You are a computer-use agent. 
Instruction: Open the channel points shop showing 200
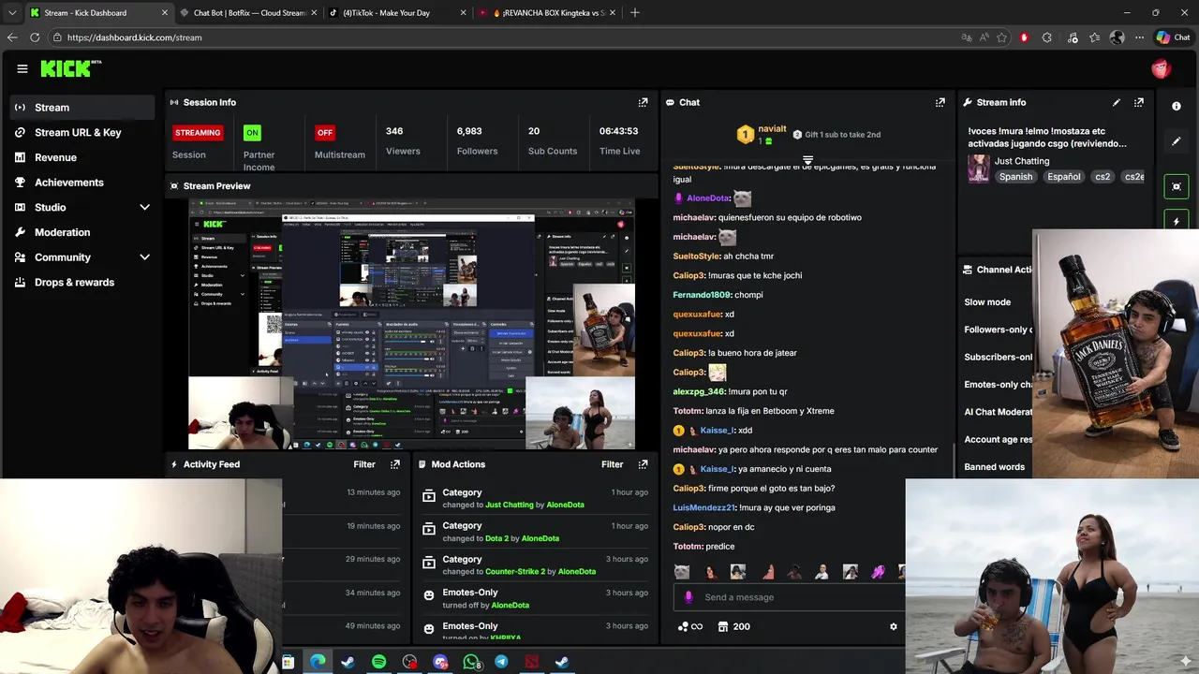click(x=733, y=626)
